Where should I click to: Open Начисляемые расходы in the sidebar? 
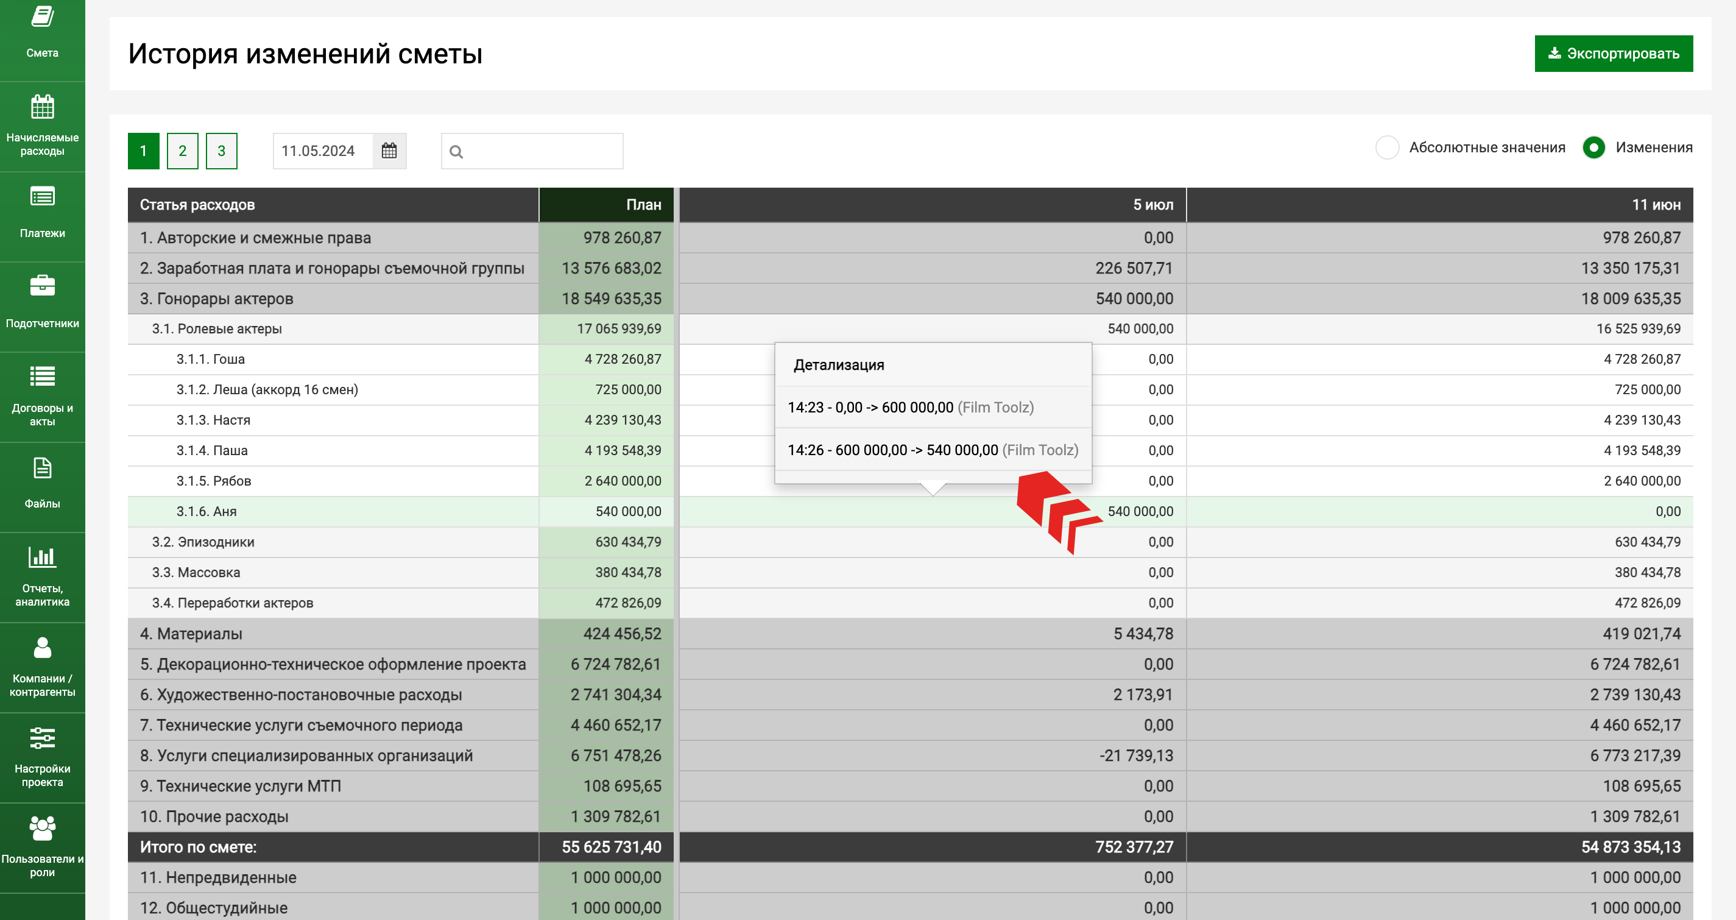[42, 126]
